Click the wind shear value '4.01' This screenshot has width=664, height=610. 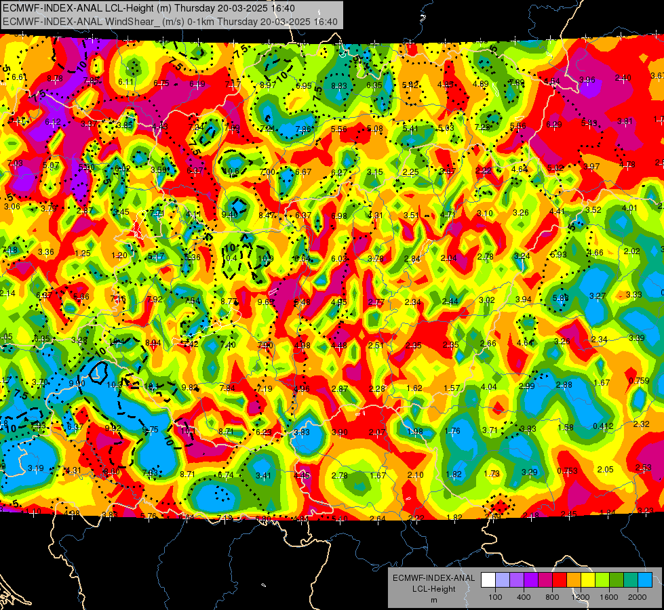629,208
